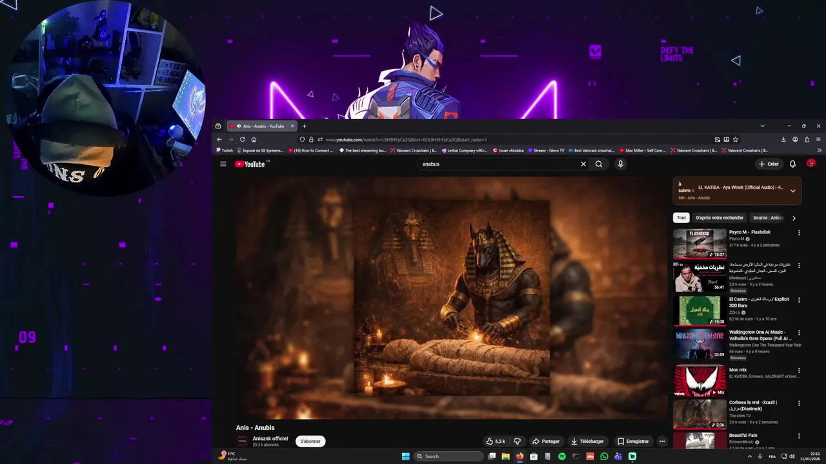Viewport: 826px width, 464px height.
Task: Open the Anisznk officiel channel link
Action: [x=270, y=438]
